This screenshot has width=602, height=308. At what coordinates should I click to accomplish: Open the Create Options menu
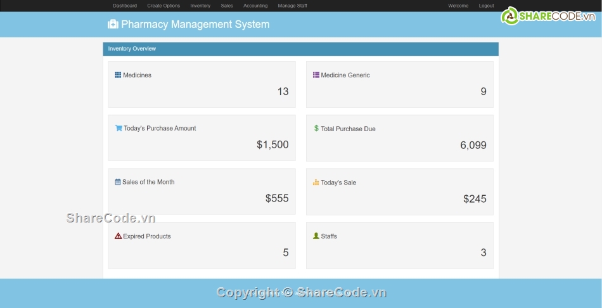coord(163,6)
